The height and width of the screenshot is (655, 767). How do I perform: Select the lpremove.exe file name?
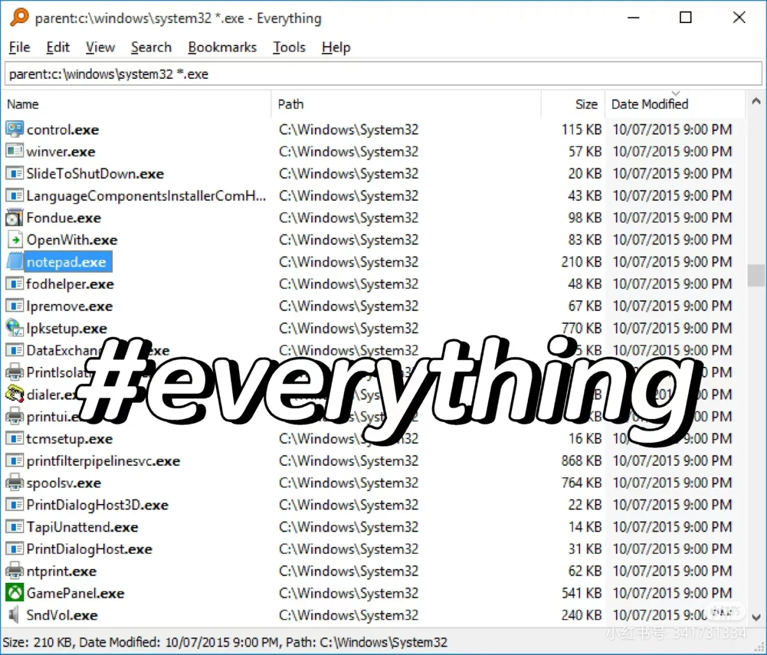(69, 306)
